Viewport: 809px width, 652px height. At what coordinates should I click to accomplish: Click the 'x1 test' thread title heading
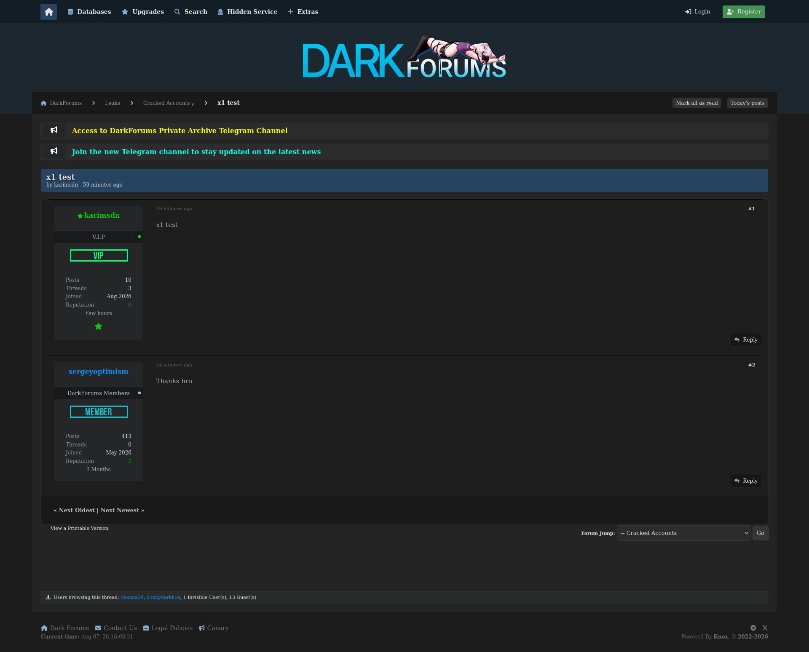tap(60, 177)
